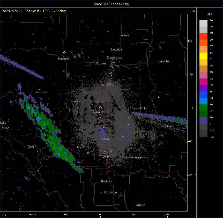Pick the magenta 42-39 dBZ swatch
The width and height of the screenshot is (223, 218).
[203, 82]
